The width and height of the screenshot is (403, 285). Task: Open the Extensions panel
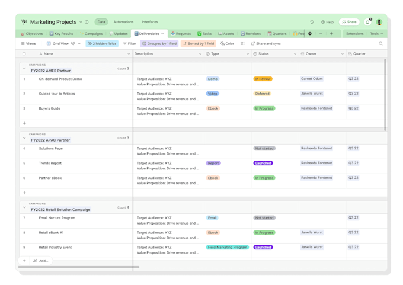pyautogui.click(x=354, y=34)
